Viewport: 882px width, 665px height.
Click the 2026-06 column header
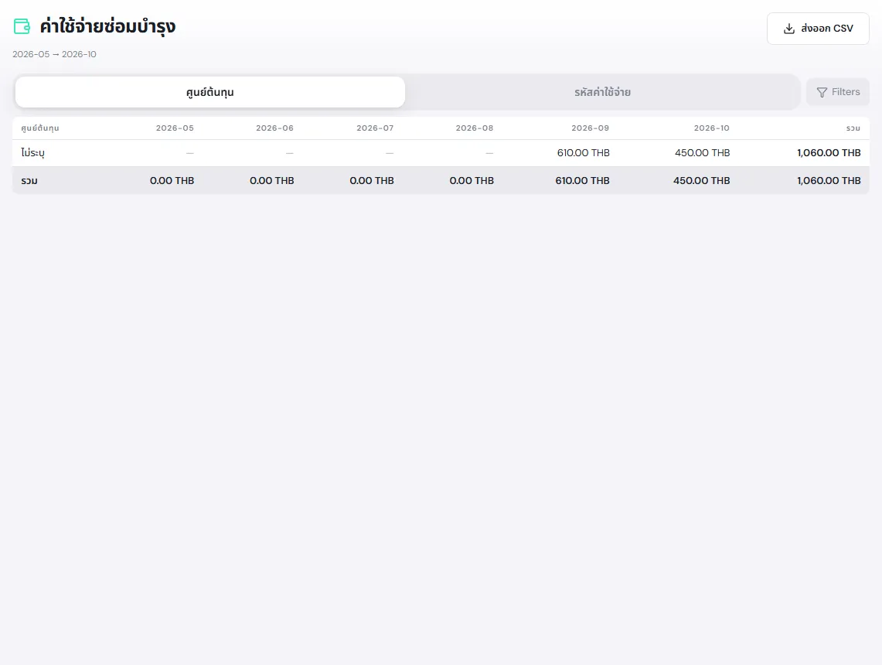click(x=274, y=128)
